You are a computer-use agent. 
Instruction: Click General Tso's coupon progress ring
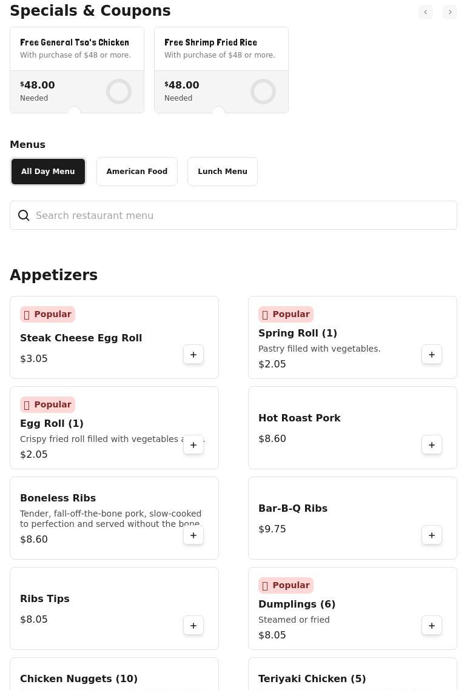(119, 92)
